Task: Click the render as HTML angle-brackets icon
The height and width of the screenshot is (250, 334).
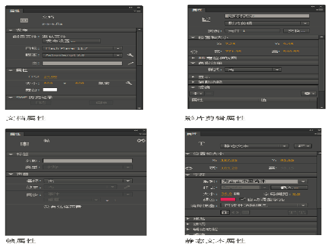Action: click(235, 212)
